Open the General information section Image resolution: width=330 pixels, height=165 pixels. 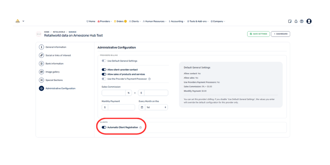[x=56, y=47]
